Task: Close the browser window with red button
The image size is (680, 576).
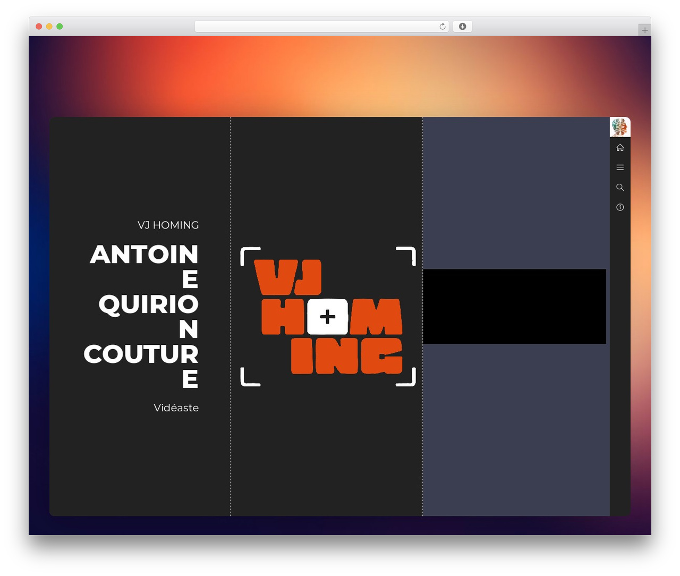Action: pos(39,27)
